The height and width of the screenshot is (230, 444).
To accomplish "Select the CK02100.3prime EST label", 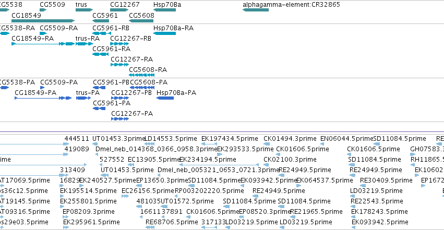I will (x=290, y=160).
